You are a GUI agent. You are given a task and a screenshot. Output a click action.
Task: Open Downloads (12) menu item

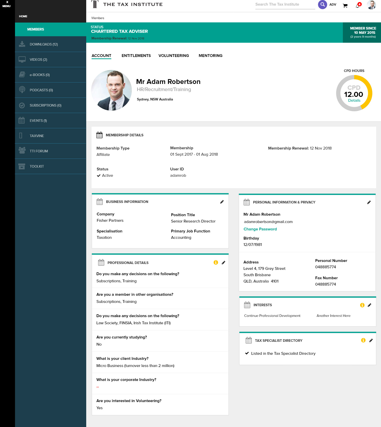51,44
